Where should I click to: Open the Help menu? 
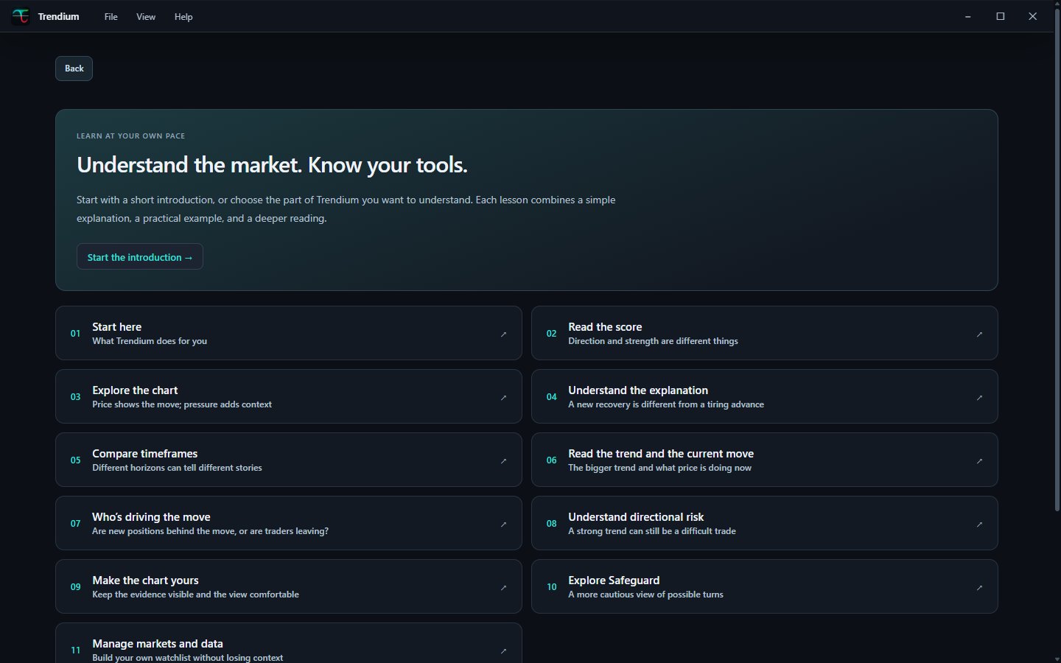coord(183,16)
